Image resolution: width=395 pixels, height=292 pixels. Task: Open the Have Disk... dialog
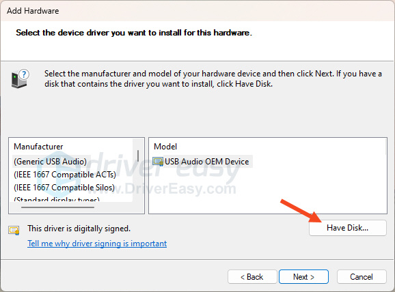[348, 228]
